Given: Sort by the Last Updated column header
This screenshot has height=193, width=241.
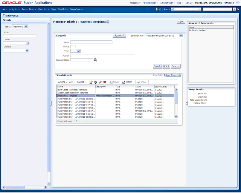Looking at the screenshot, I should click(165, 86).
